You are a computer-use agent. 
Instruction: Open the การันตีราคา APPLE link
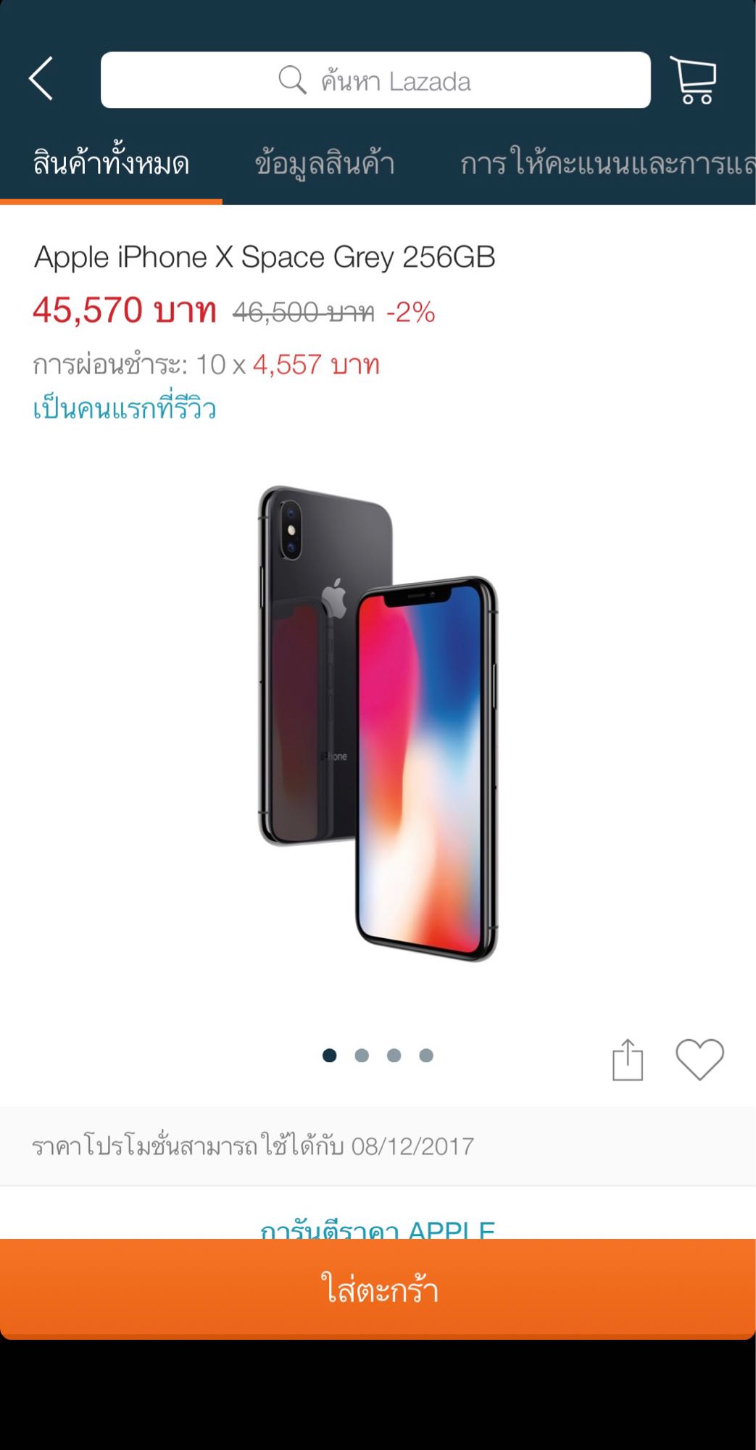pos(378,1228)
